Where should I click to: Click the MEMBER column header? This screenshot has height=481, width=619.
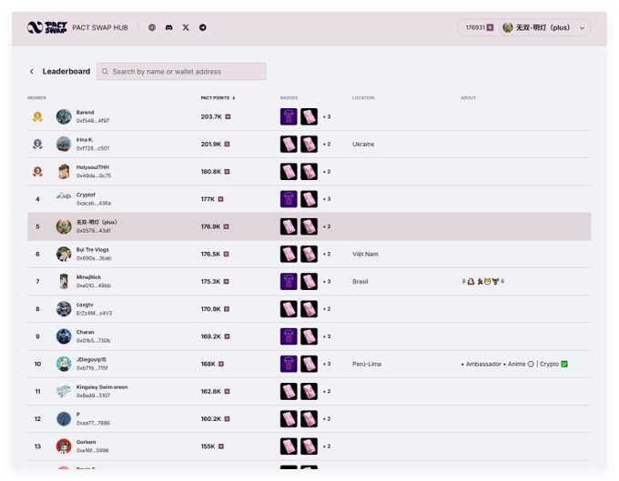point(36,98)
